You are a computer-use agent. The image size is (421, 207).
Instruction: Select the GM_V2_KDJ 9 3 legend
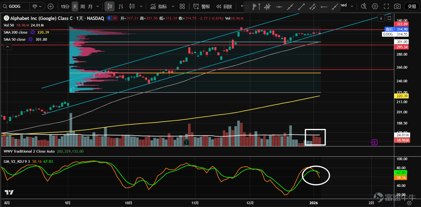coord(17,161)
